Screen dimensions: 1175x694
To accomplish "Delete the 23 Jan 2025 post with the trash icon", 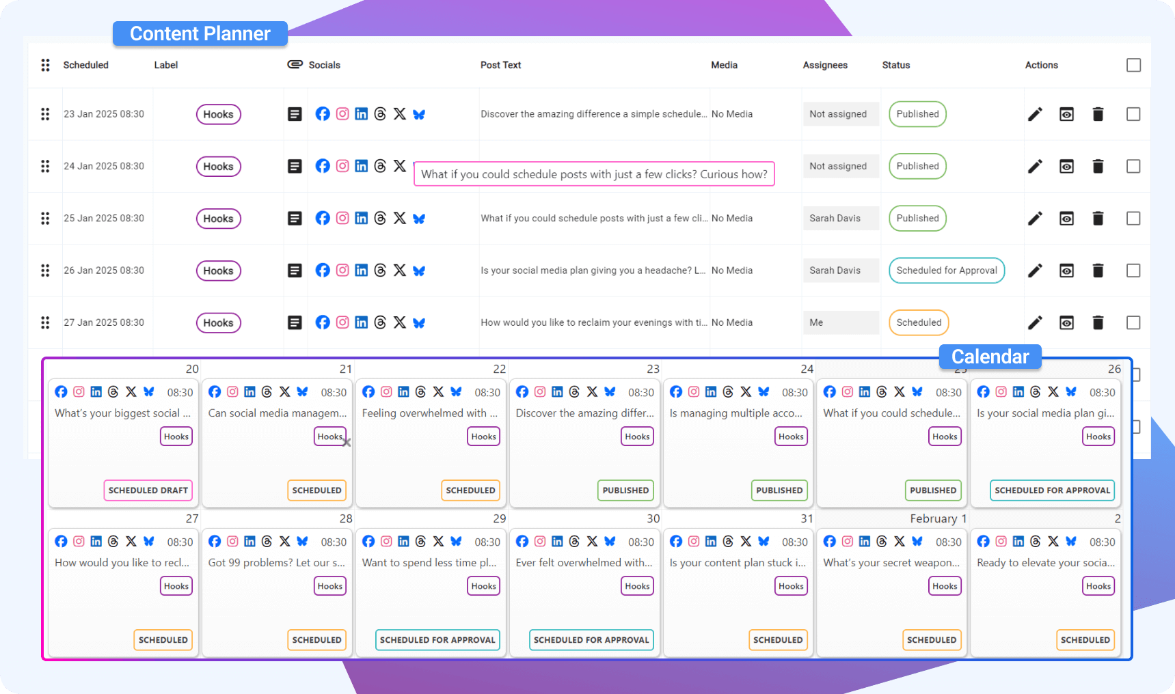I will click(1098, 114).
